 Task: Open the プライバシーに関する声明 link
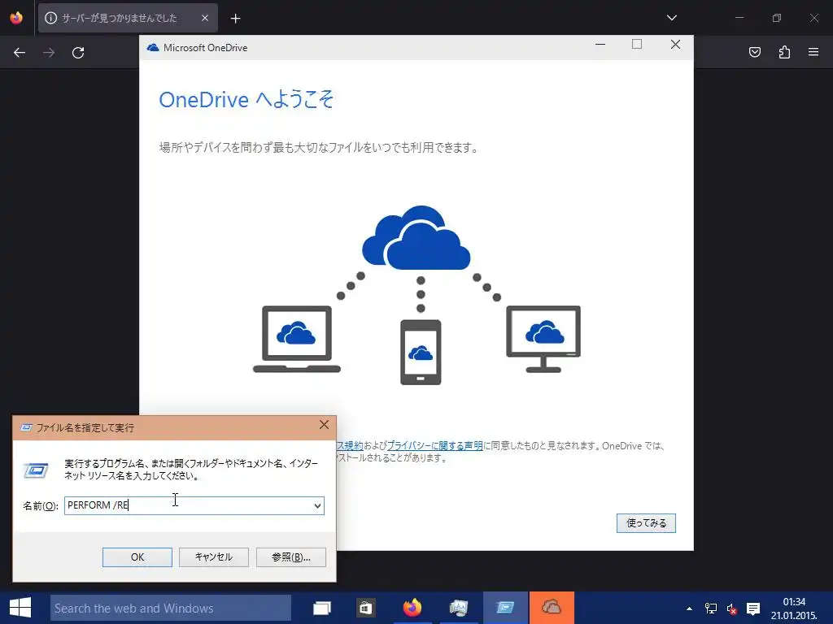point(434,446)
